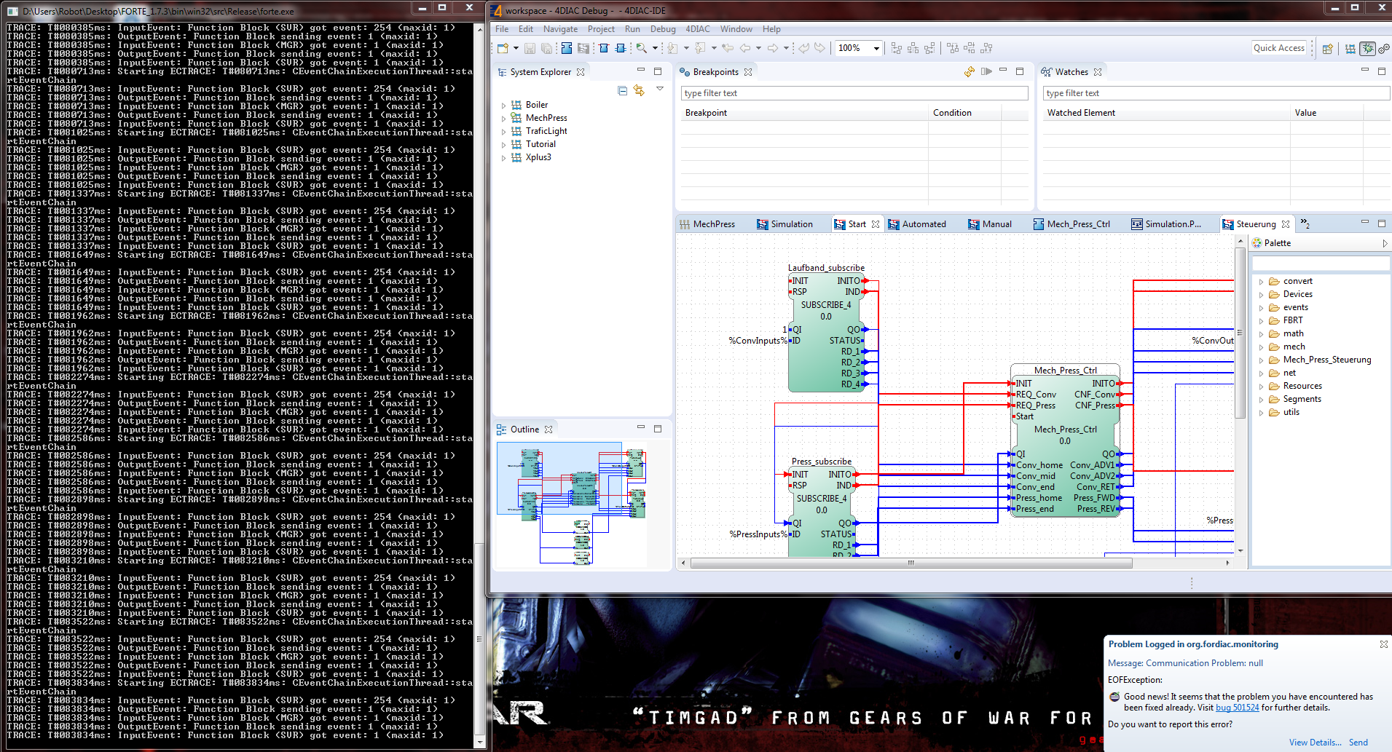This screenshot has width=1392, height=752.
Task: Click the blue block icon with red marks
Action: [604, 48]
